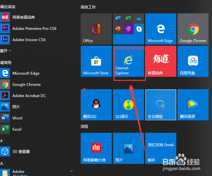Viewport: 212px width, 176px height.
Task: Launch the Google Chrome tile
Action: 193,29
